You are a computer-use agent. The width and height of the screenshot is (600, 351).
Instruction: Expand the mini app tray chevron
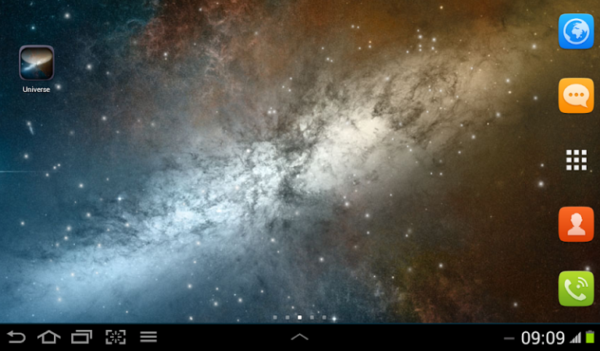299,337
